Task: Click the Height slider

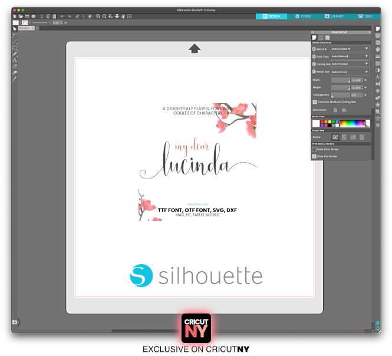Action: [341, 87]
